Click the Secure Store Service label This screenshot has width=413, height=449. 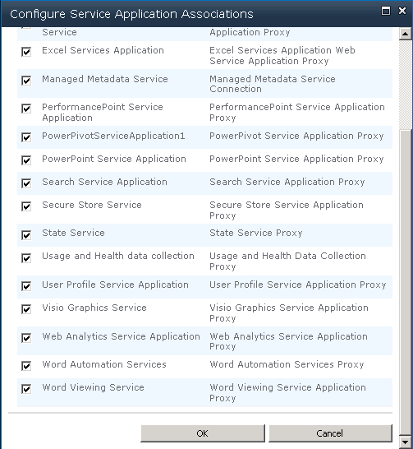pyautogui.click(x=92, y=205)
